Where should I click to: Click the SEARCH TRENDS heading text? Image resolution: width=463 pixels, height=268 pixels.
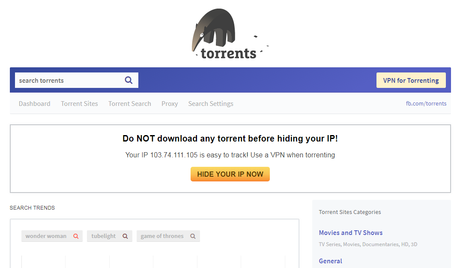[32, 208]
